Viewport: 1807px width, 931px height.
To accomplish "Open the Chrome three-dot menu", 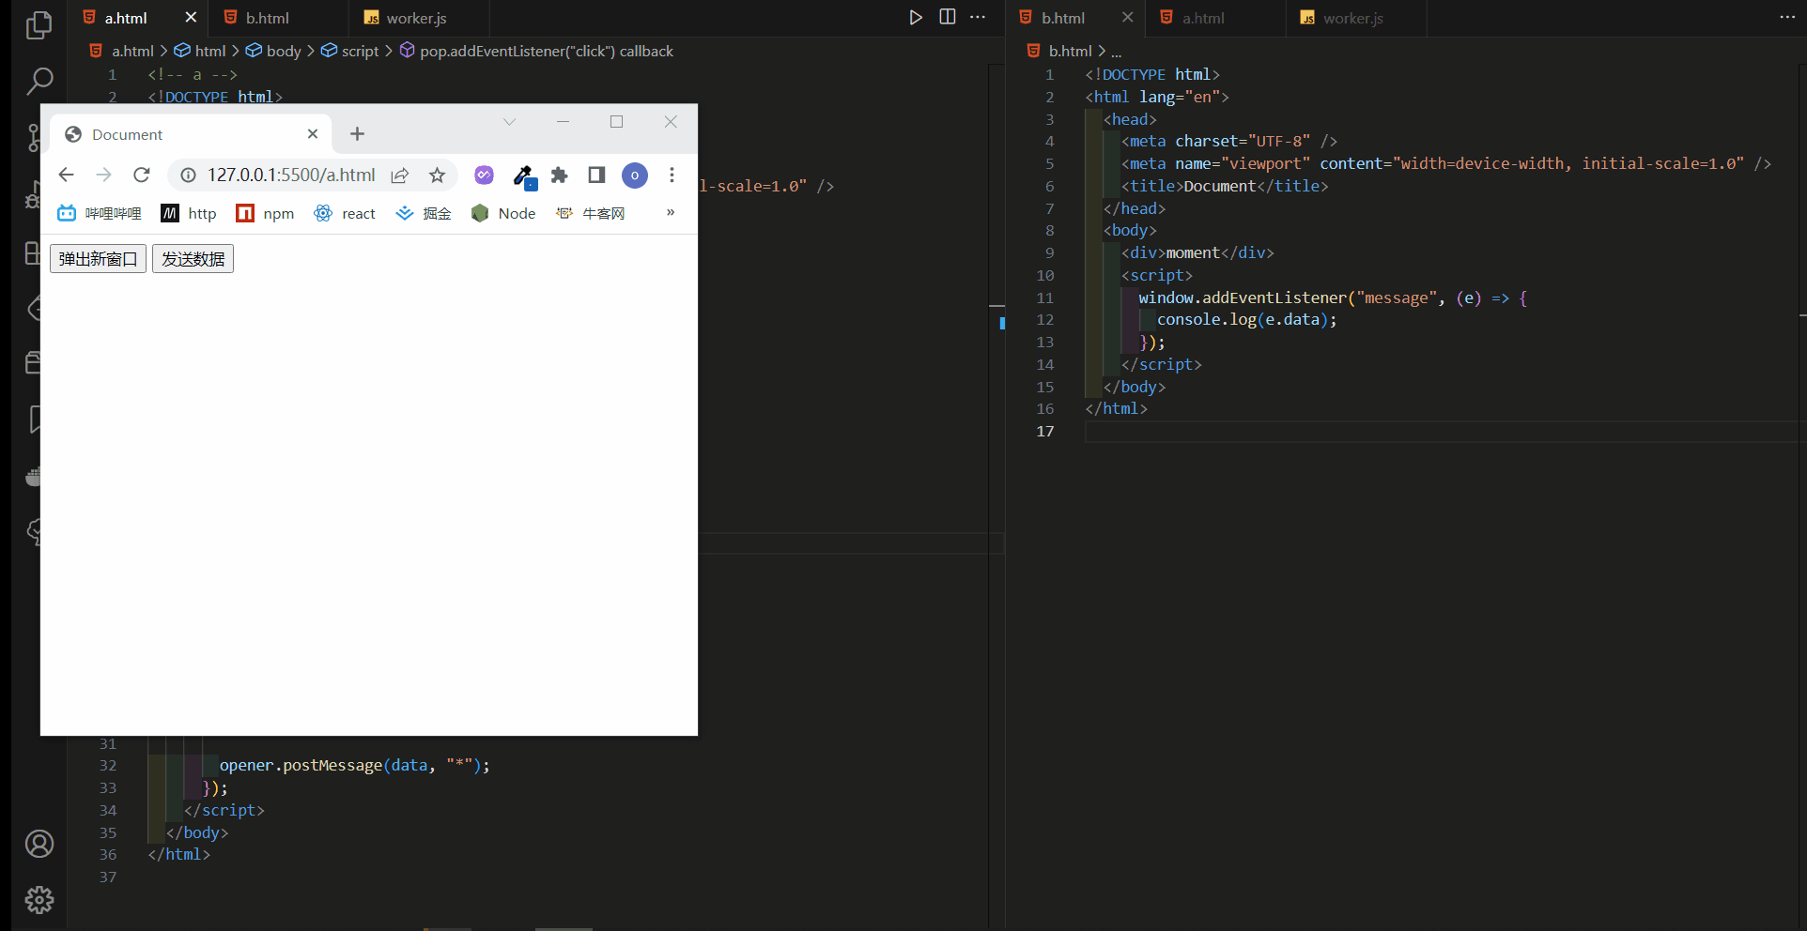I will pos(672,175).
